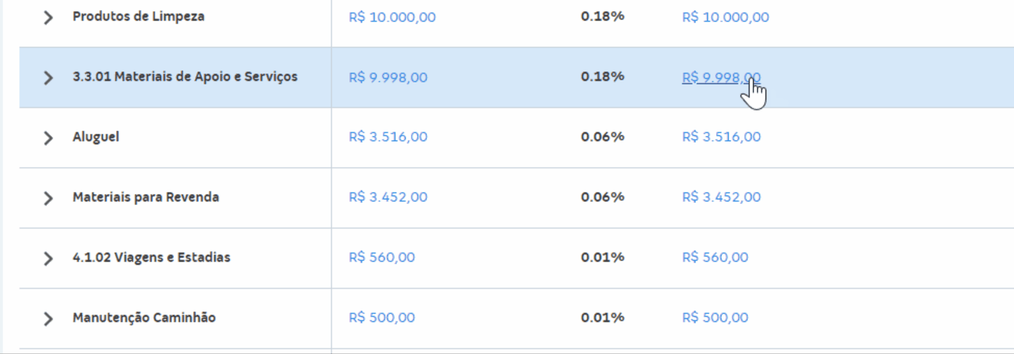This screenshot has width=1014, height=354.
Task: Open the second R$ 10.000,00 value link
Action: [x=726, y=17]
